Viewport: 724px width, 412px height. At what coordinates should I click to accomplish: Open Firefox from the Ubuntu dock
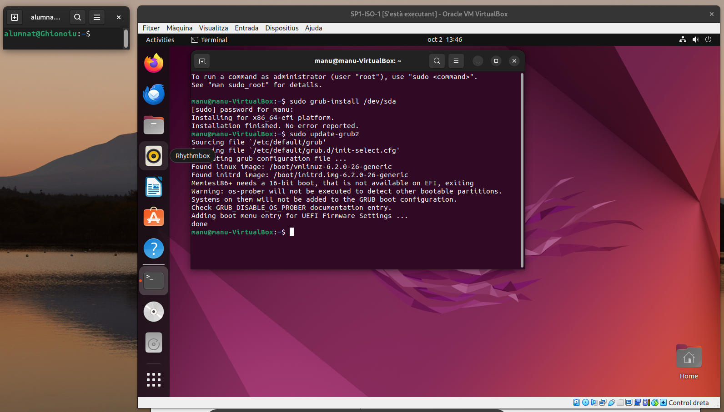pyautogui.click(x=154, y=63)
